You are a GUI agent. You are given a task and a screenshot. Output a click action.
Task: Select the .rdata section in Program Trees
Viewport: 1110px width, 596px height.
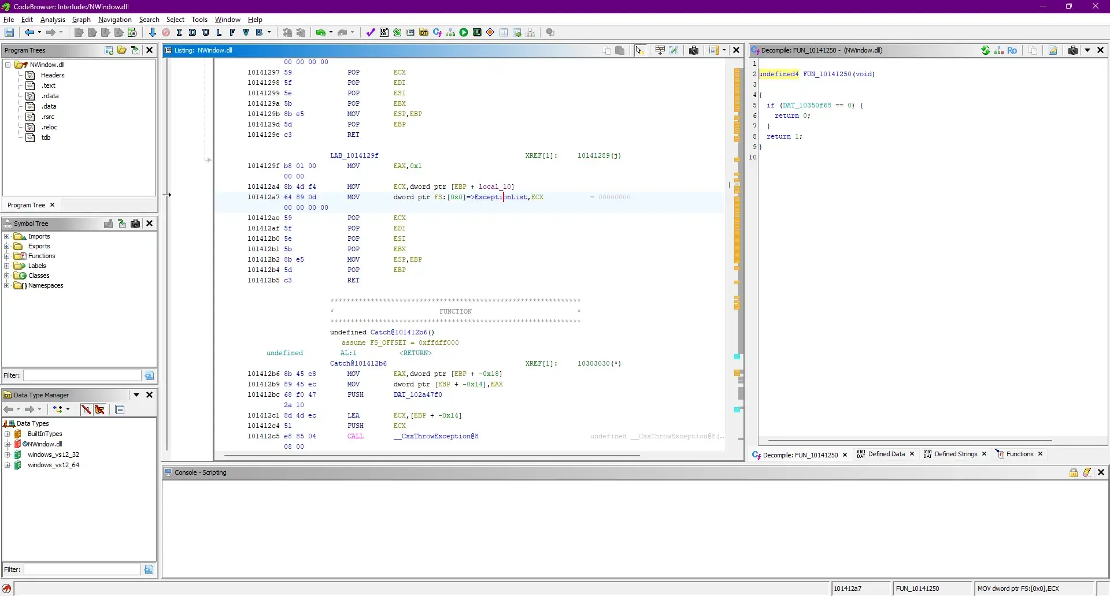point(50,96)
